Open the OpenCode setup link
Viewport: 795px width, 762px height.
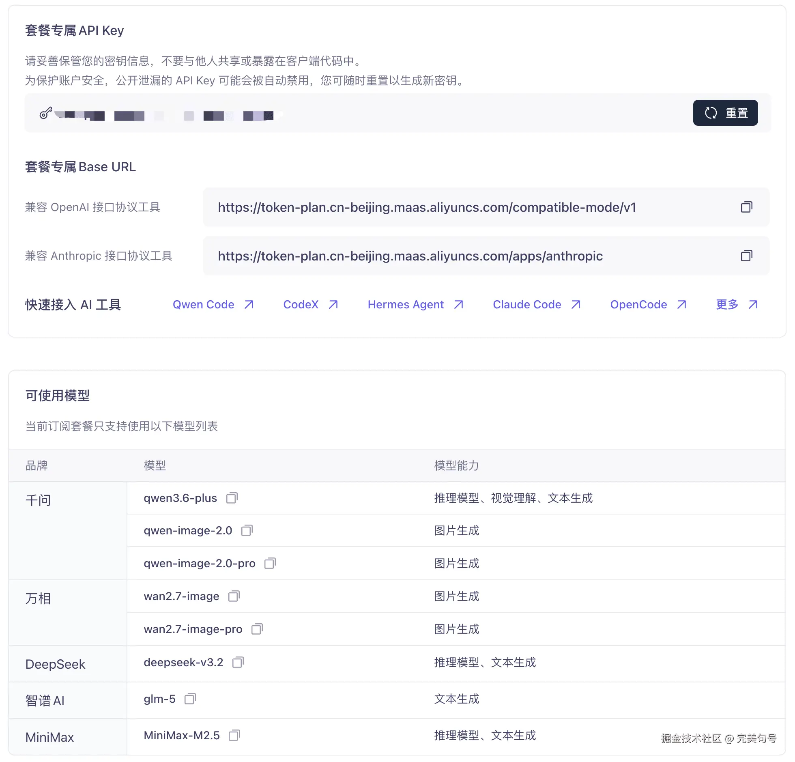649,304
